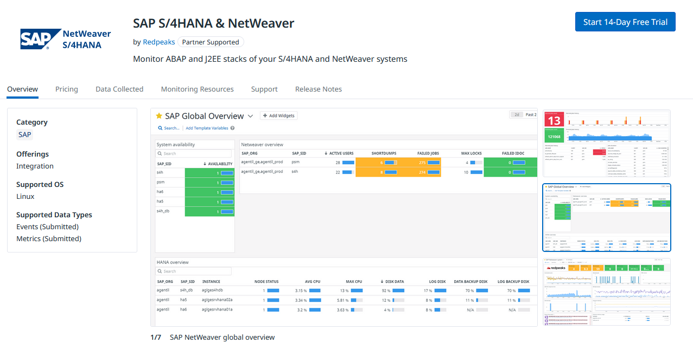Click the MAX CPU column header
Image resolution: width=693 pixels, height=343 pixels.
click(354, 282)
